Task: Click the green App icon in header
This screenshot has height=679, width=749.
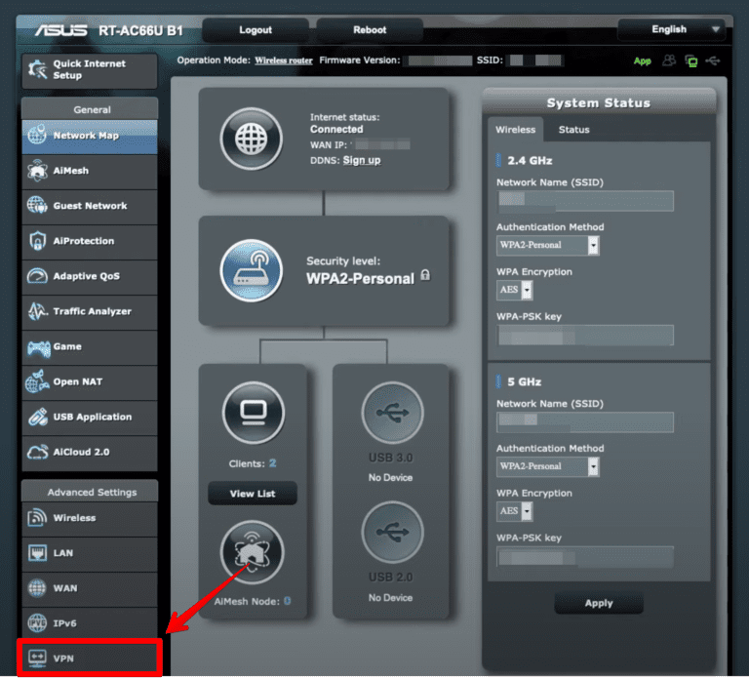Action: 642,60
